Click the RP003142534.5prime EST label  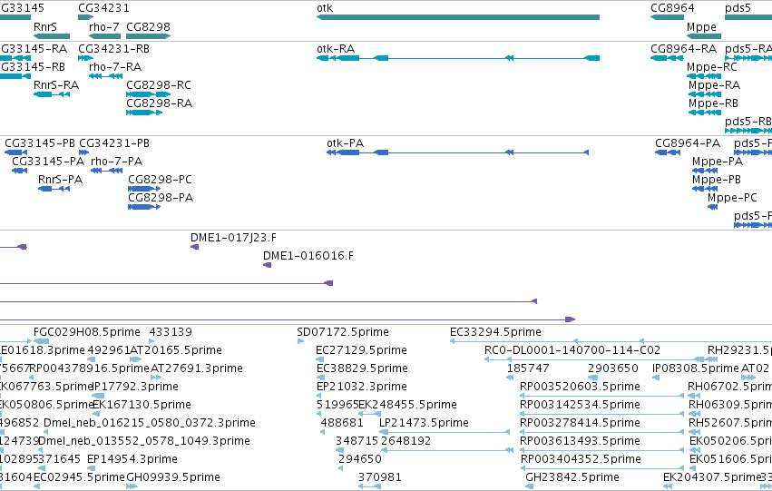pyautogui.click(x=580, y=406)
